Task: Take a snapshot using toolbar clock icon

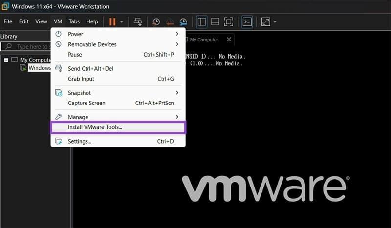Action: pos(156,22)
